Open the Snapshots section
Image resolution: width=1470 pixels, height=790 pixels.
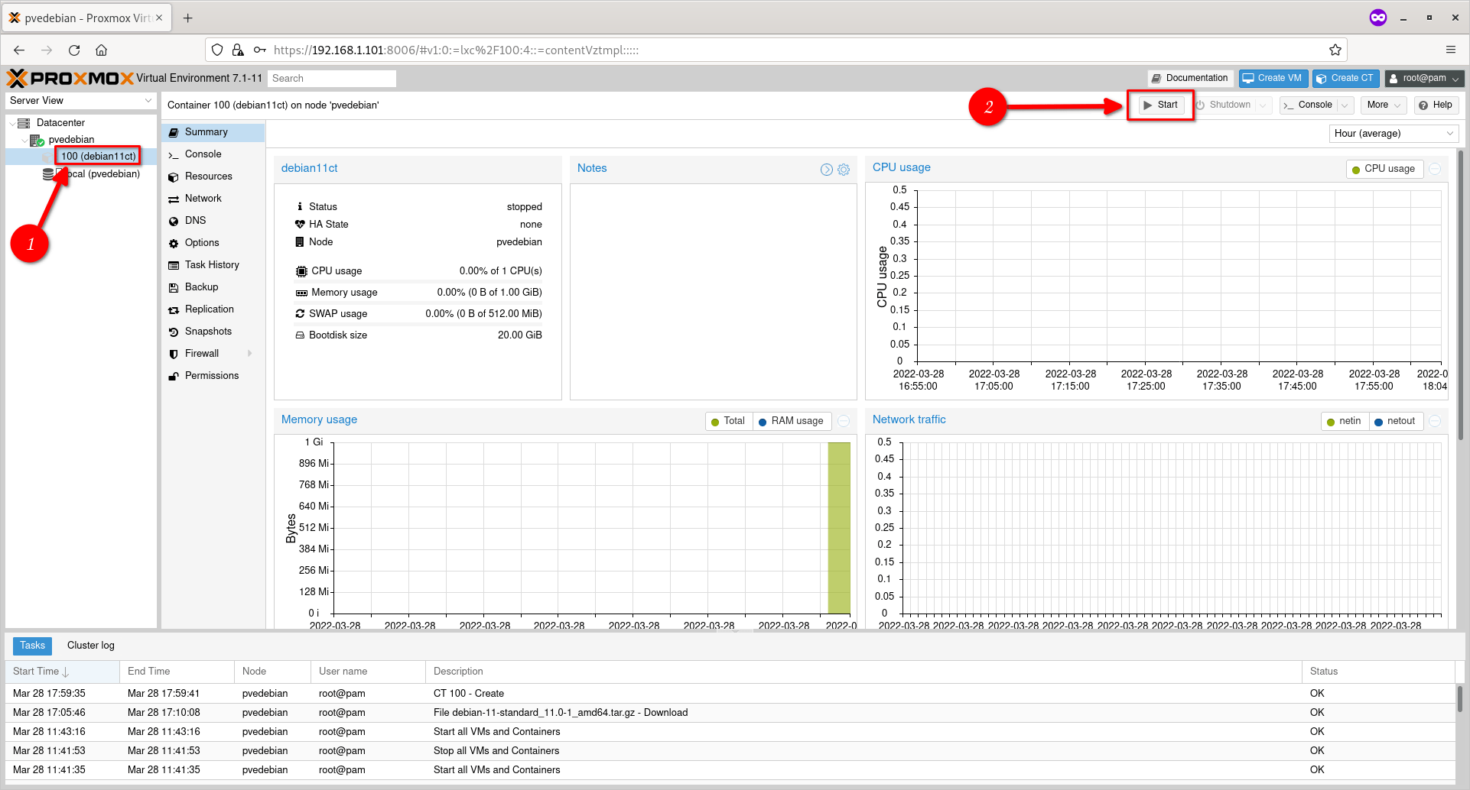[x=213, y=332]
